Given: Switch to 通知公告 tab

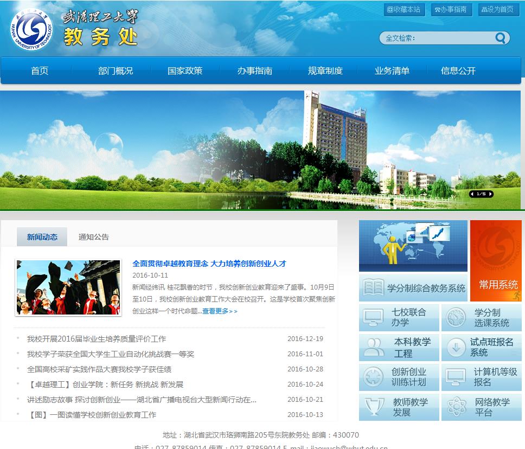Looking at the screenshot, I should [93, 237].
